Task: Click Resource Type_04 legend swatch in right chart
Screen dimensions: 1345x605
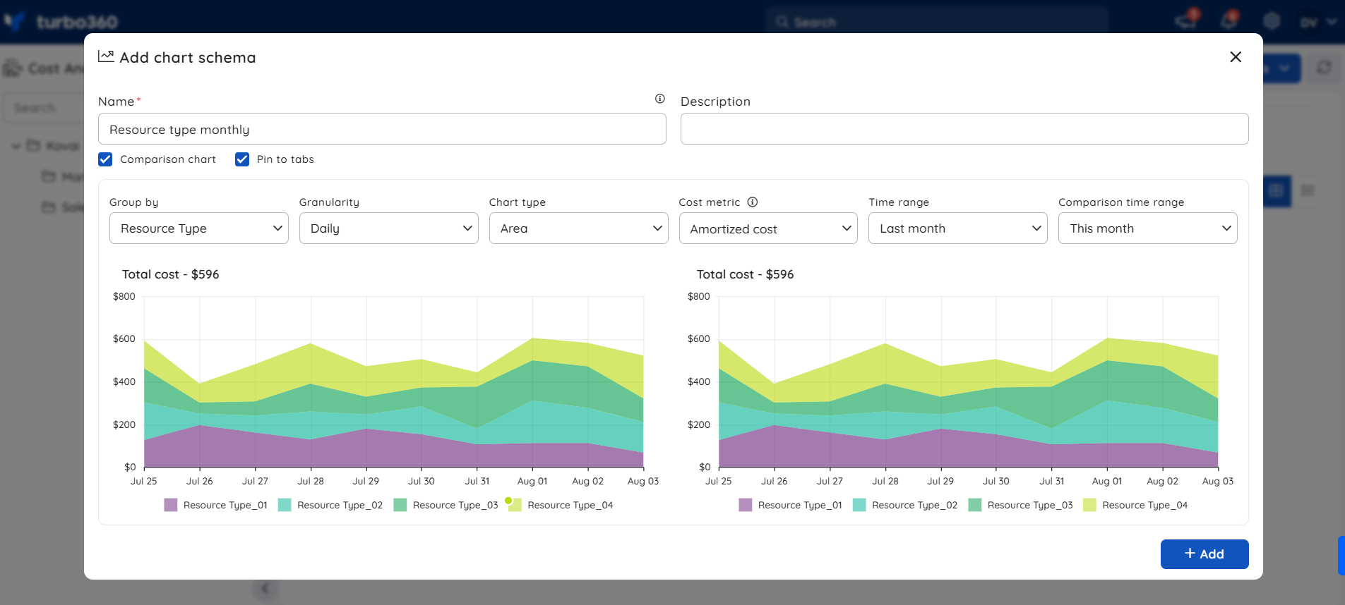Action: (x=1090, y=505)
